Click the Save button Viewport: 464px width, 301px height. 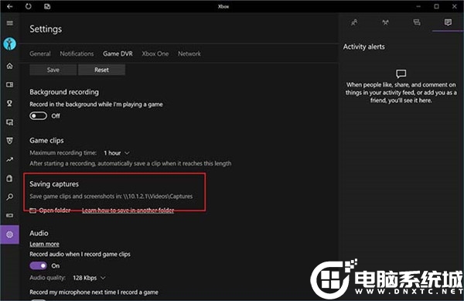[x=53, y=70]
